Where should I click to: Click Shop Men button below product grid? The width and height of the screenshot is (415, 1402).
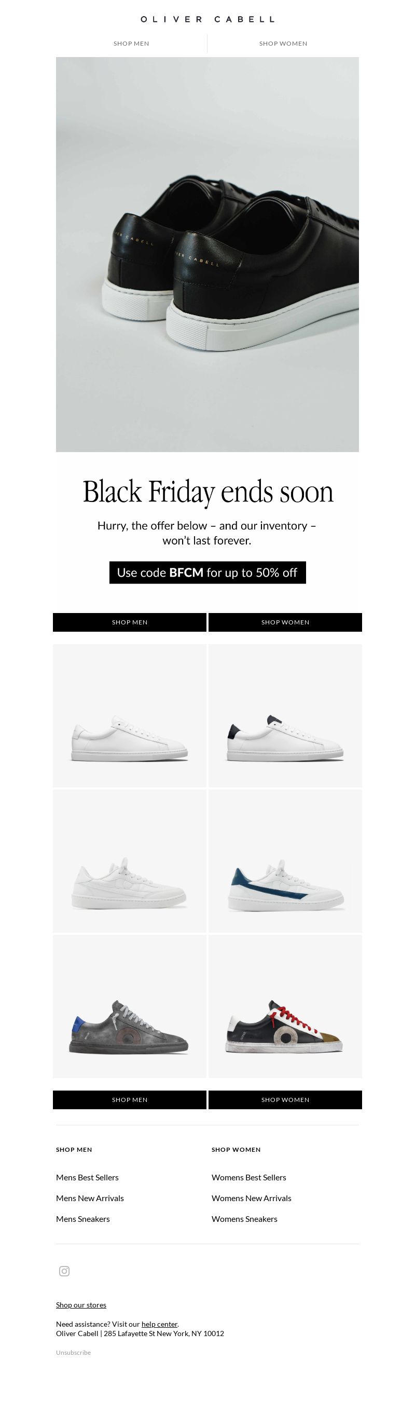coord(130,1099)
